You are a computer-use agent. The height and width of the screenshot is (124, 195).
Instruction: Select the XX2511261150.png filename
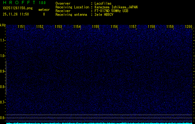coord(17,8)
